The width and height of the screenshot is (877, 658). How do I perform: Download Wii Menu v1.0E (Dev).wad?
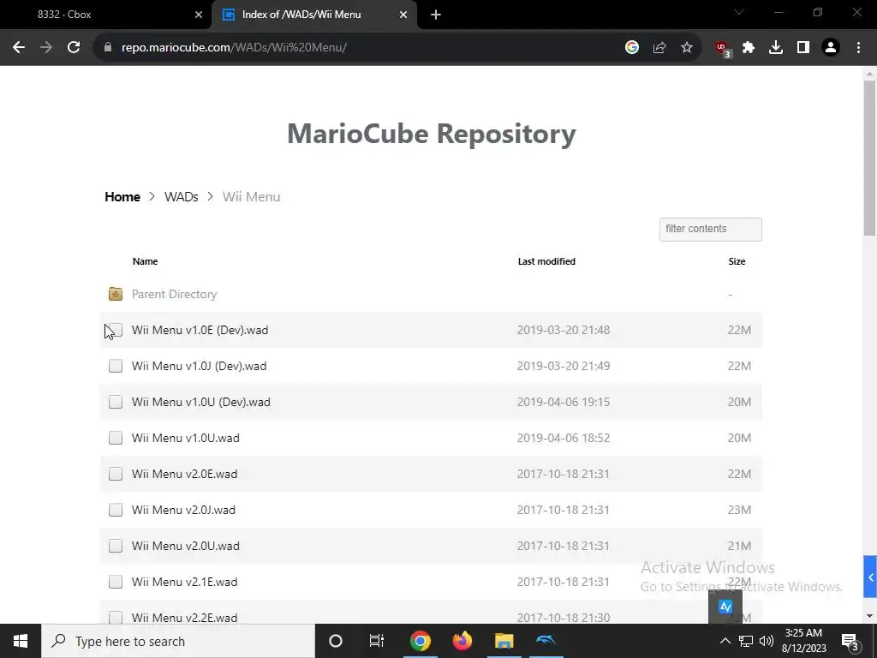(x=200, y=330)
